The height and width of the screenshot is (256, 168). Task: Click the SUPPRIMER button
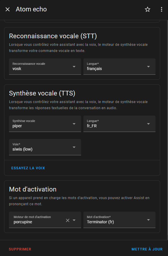[x=20, y=249]
